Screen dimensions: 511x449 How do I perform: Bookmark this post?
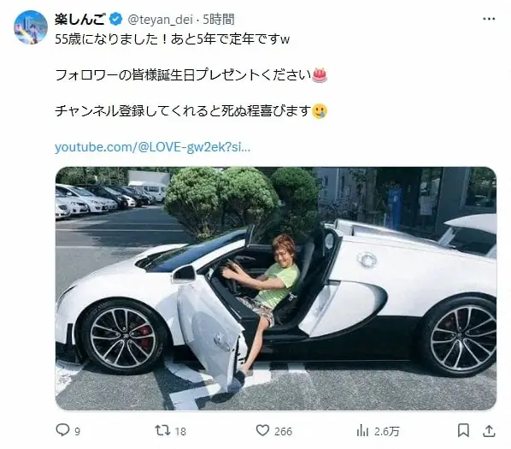463,430
